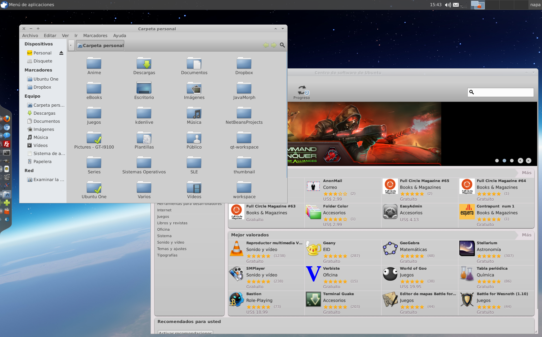This screenshot has width=542, height=337.
Task: Open the Sistemas Operativos folder
Action: 144,165
